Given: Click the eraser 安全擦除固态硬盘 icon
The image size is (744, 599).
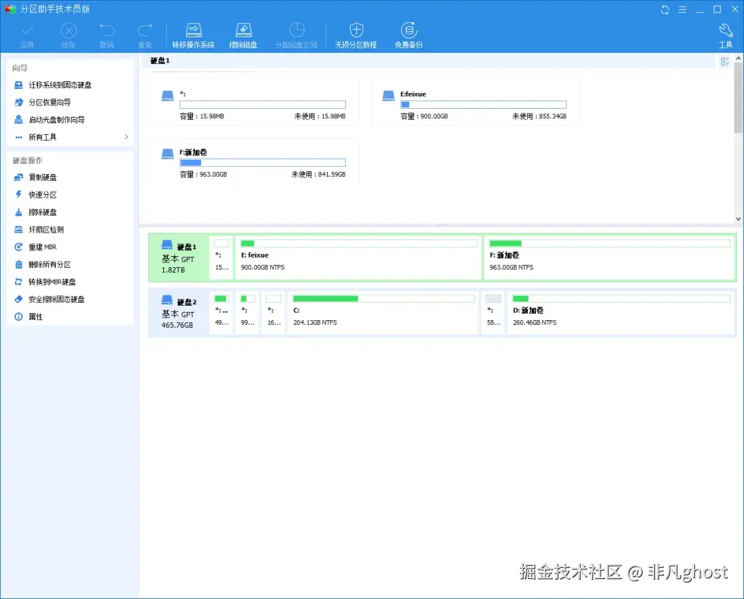Looking at the screenshot, I should (x=19, y=299).
